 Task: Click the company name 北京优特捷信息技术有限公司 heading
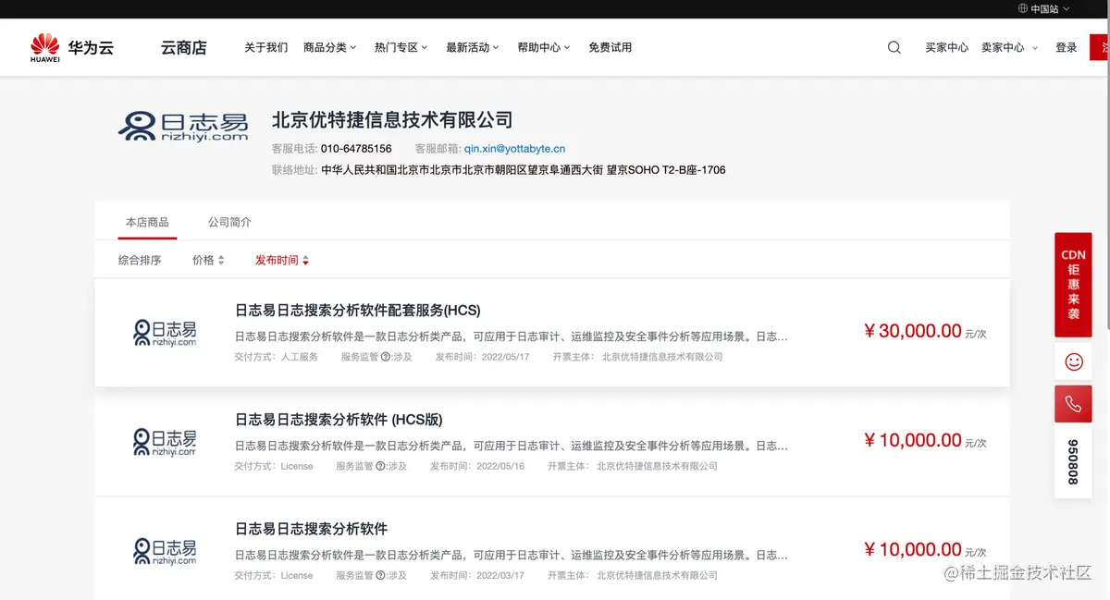point(392,119)
